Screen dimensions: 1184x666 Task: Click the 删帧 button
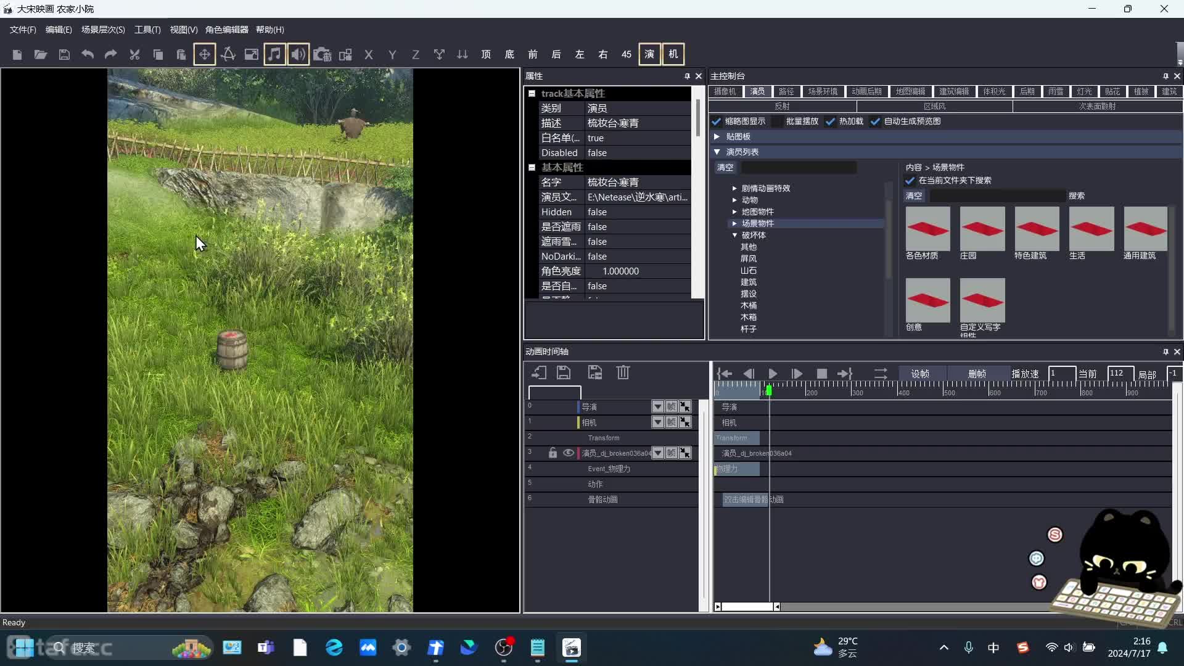pyautogui.click(x=977, y=374)
